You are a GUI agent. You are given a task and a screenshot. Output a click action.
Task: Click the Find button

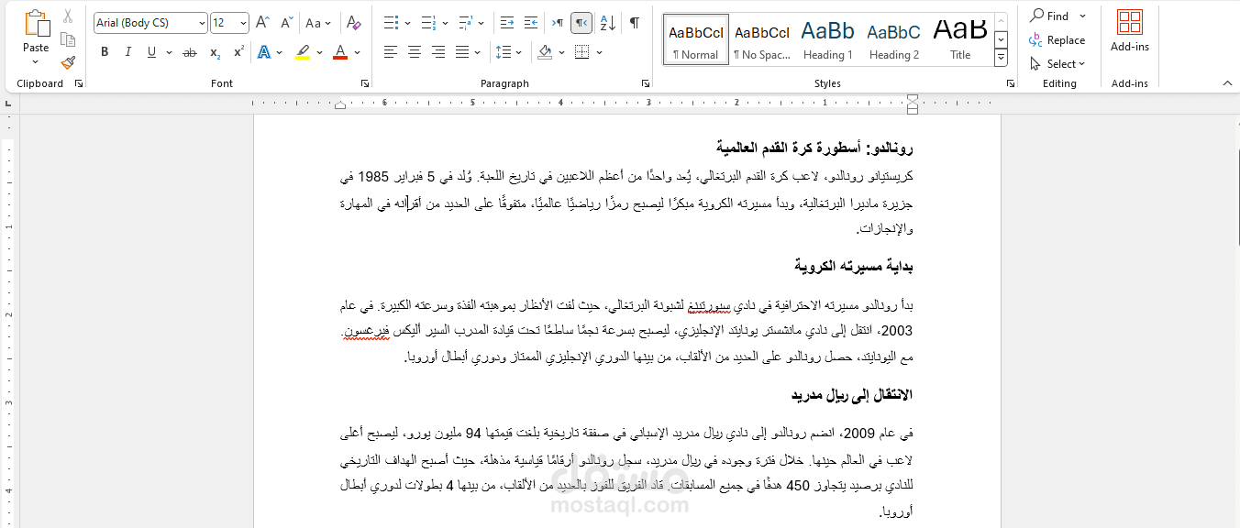click(1048, 16)
